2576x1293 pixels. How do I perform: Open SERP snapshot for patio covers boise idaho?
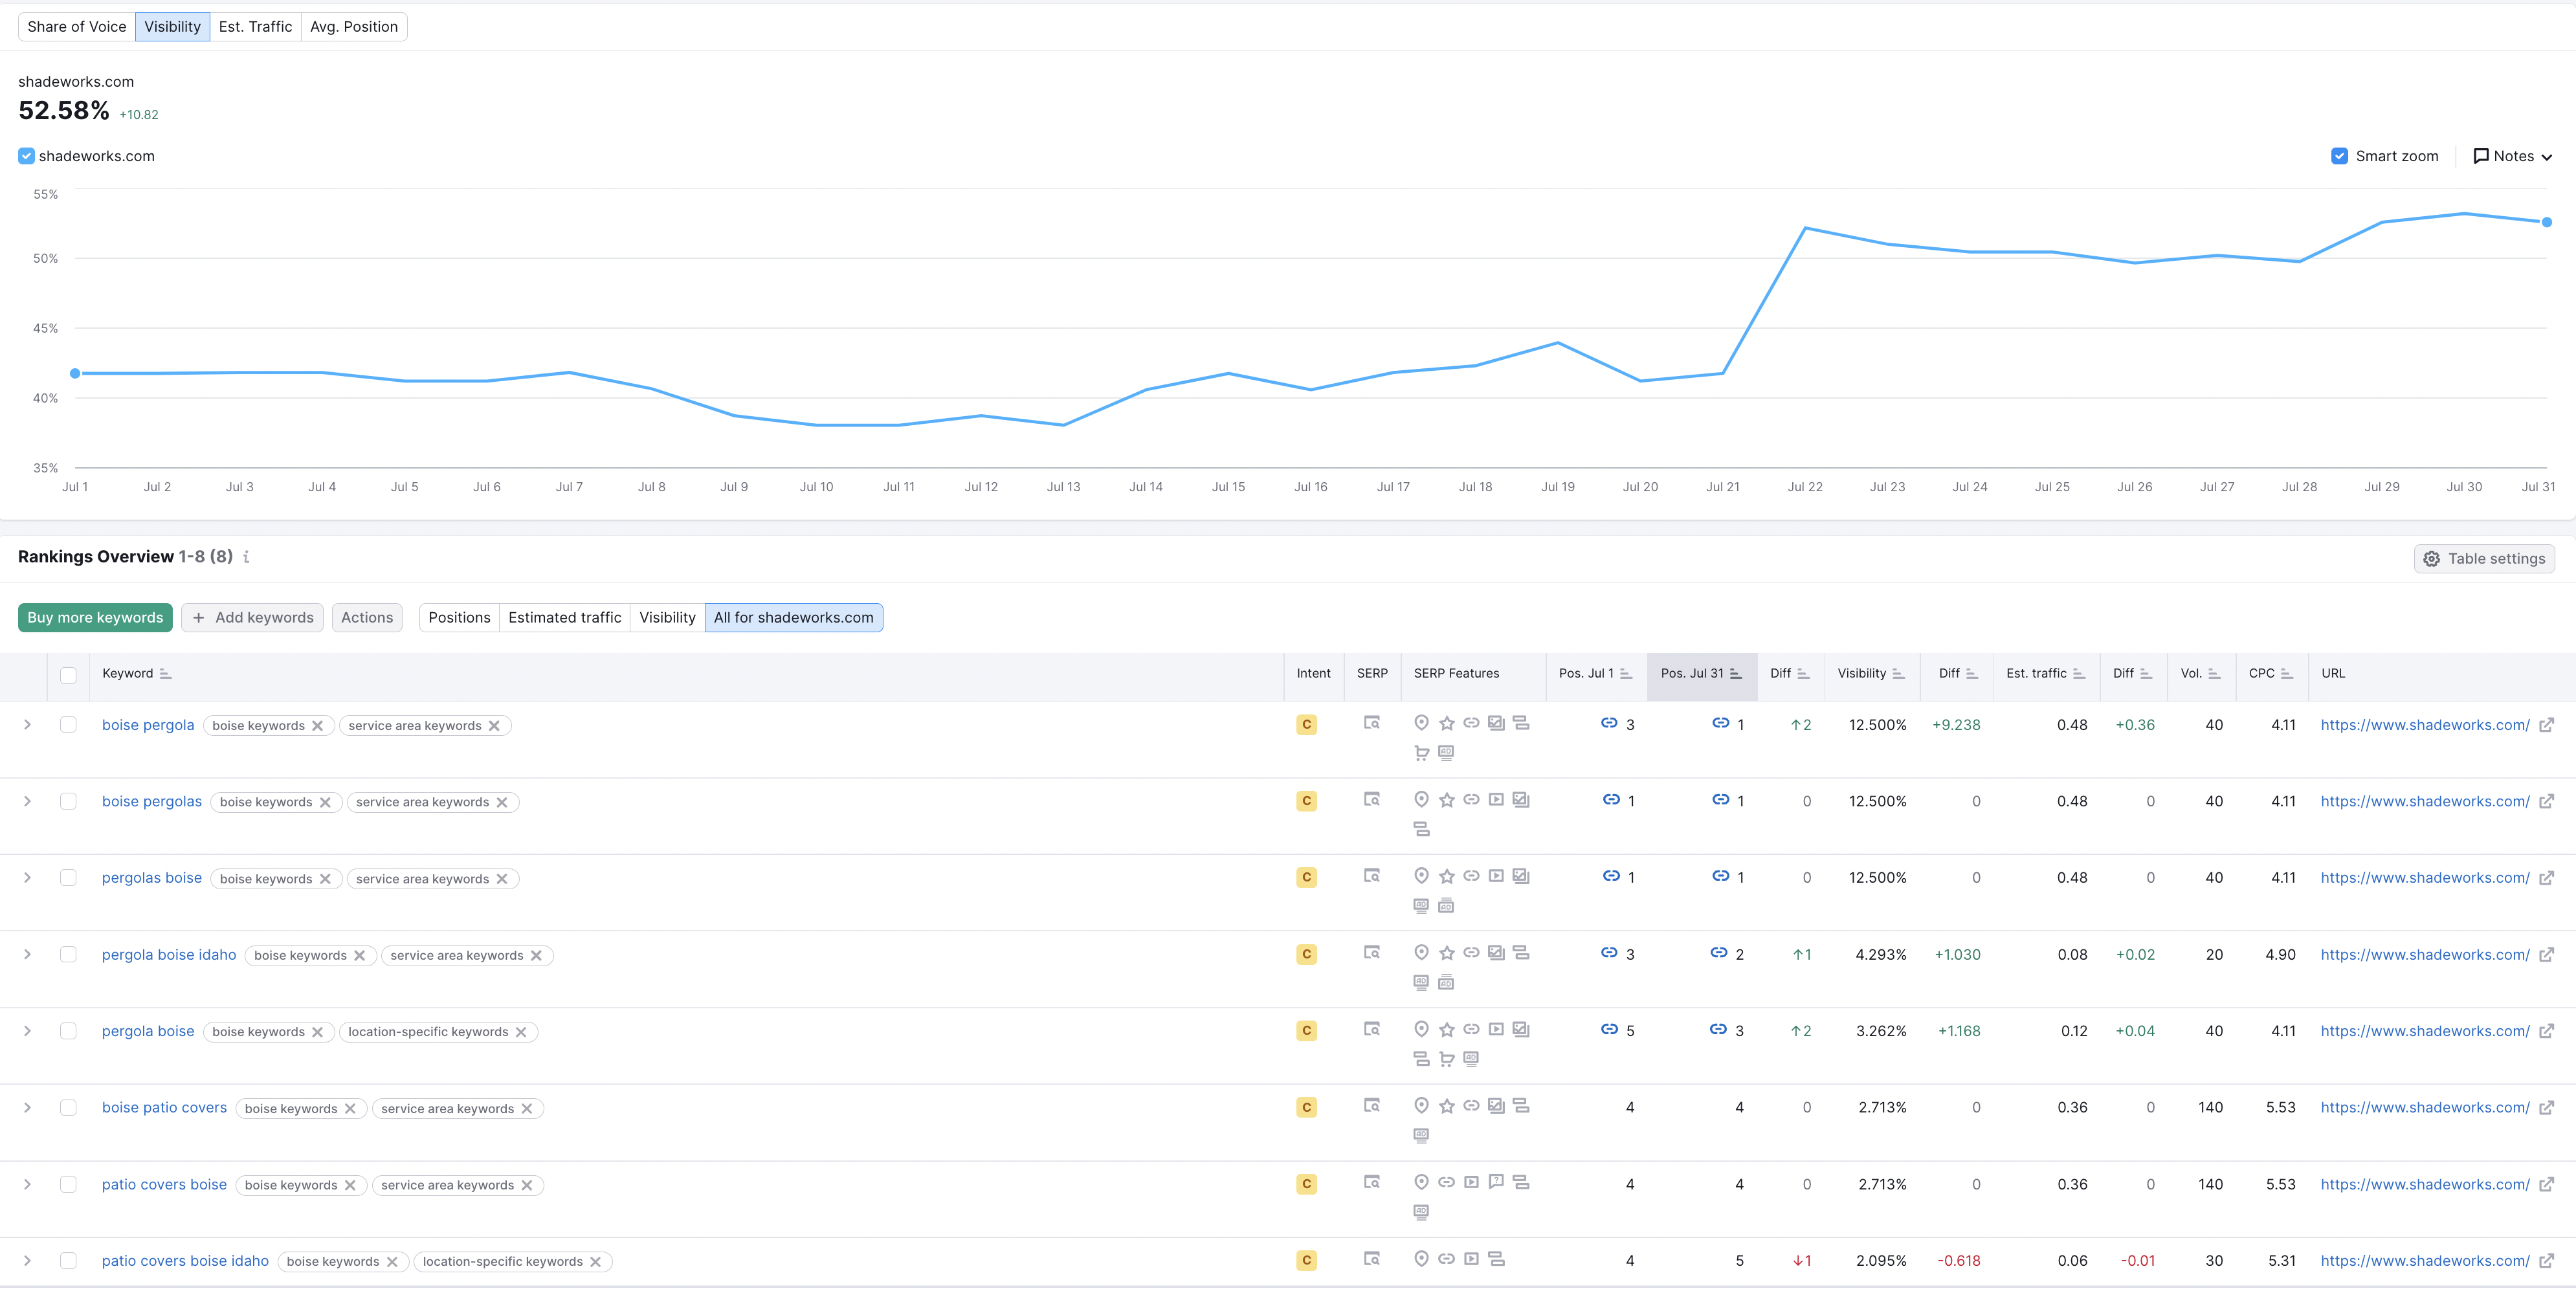1372,1259
